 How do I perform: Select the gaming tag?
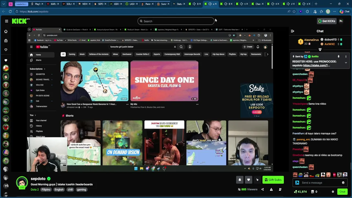coord(81,189)
